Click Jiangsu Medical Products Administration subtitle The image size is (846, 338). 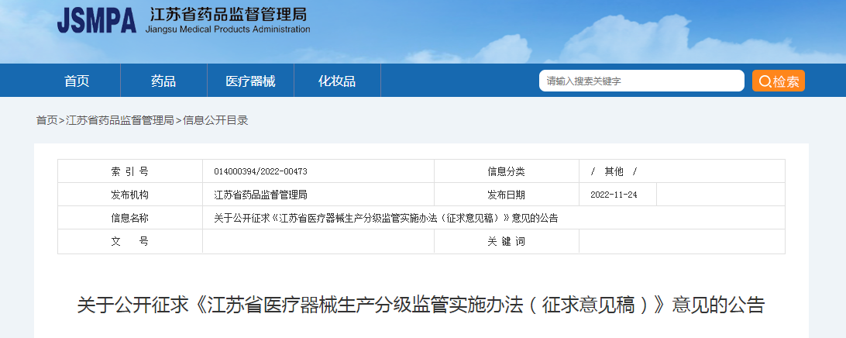click(x=228, y=29)
